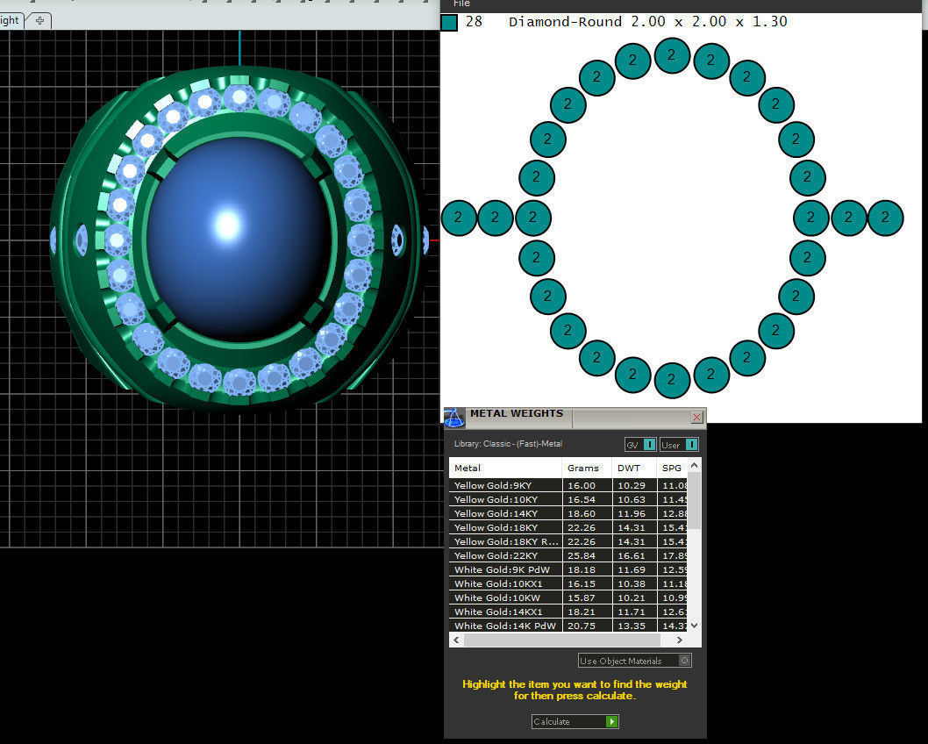Open the File menu in gem report

coord(461,4)
